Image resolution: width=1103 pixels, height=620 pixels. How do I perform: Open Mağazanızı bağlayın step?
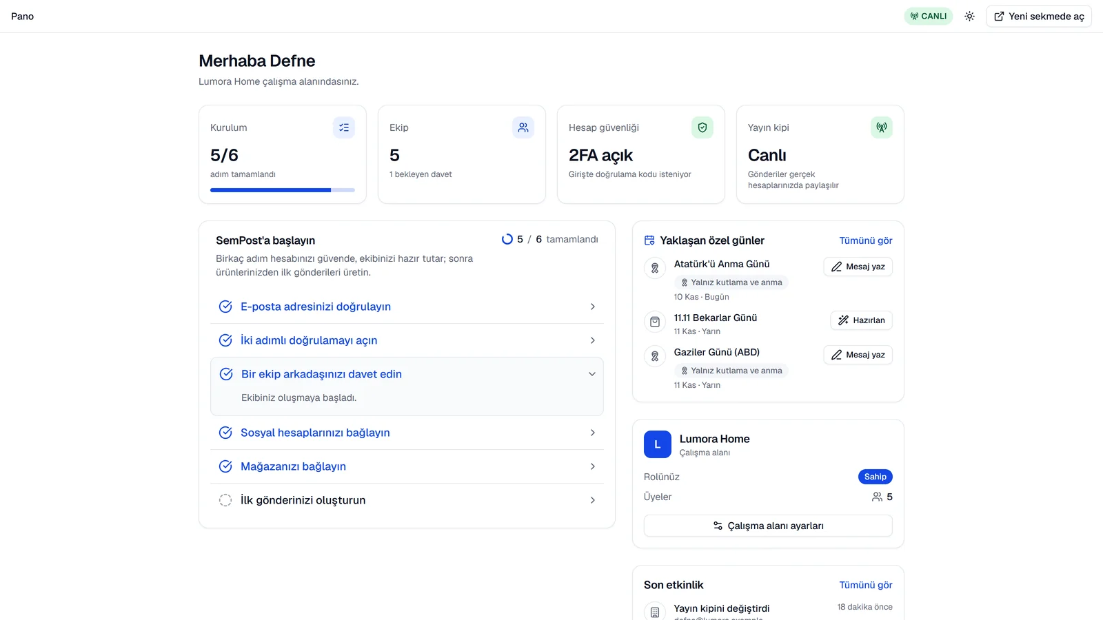tap(407, 466)
